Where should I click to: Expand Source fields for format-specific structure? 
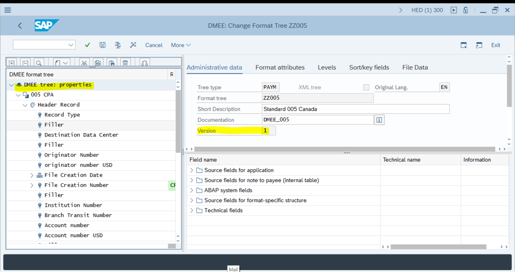pos(192,201)
